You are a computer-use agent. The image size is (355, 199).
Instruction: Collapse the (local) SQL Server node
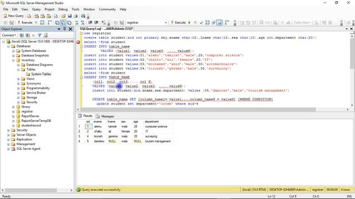click(x=4, y=41)
